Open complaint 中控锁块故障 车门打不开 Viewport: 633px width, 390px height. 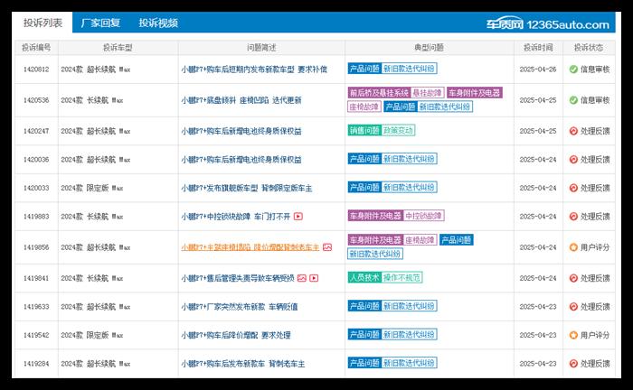pos(236,217)
